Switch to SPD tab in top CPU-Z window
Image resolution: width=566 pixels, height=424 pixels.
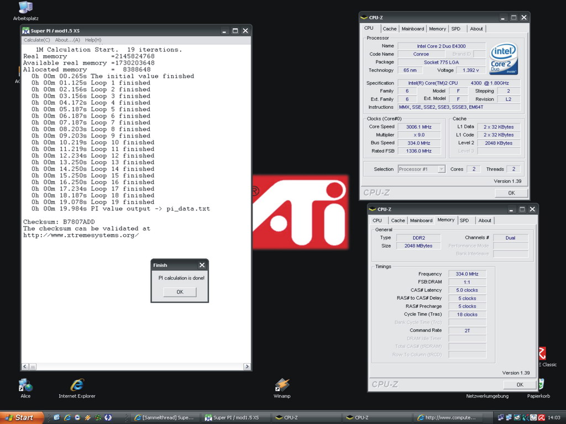tap(456, 29)
